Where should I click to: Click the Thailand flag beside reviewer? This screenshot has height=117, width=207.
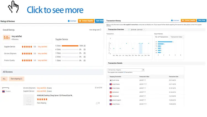(4, 91)
